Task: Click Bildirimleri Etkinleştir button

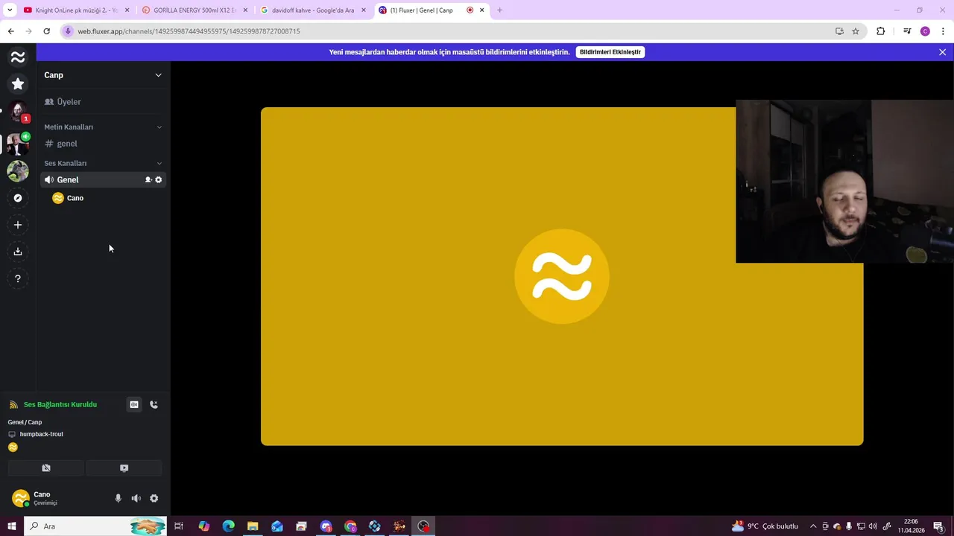Action: click(610, 52)
